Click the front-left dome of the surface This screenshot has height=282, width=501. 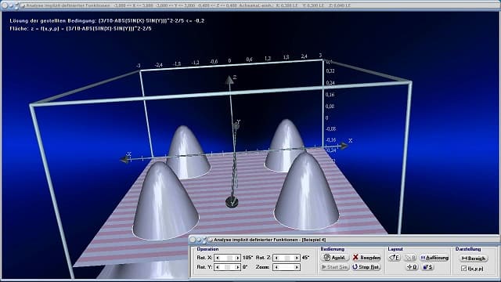click(165, 201)
